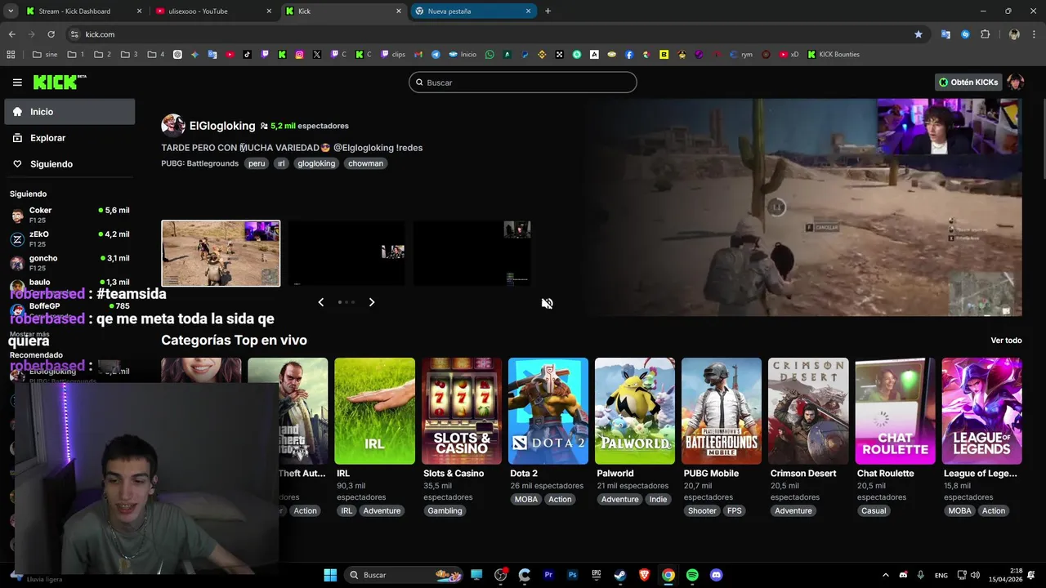Open the Chat Roulette category card
Screen dimensions: 1046x588
pyautogui.click(x=895, y=411)
